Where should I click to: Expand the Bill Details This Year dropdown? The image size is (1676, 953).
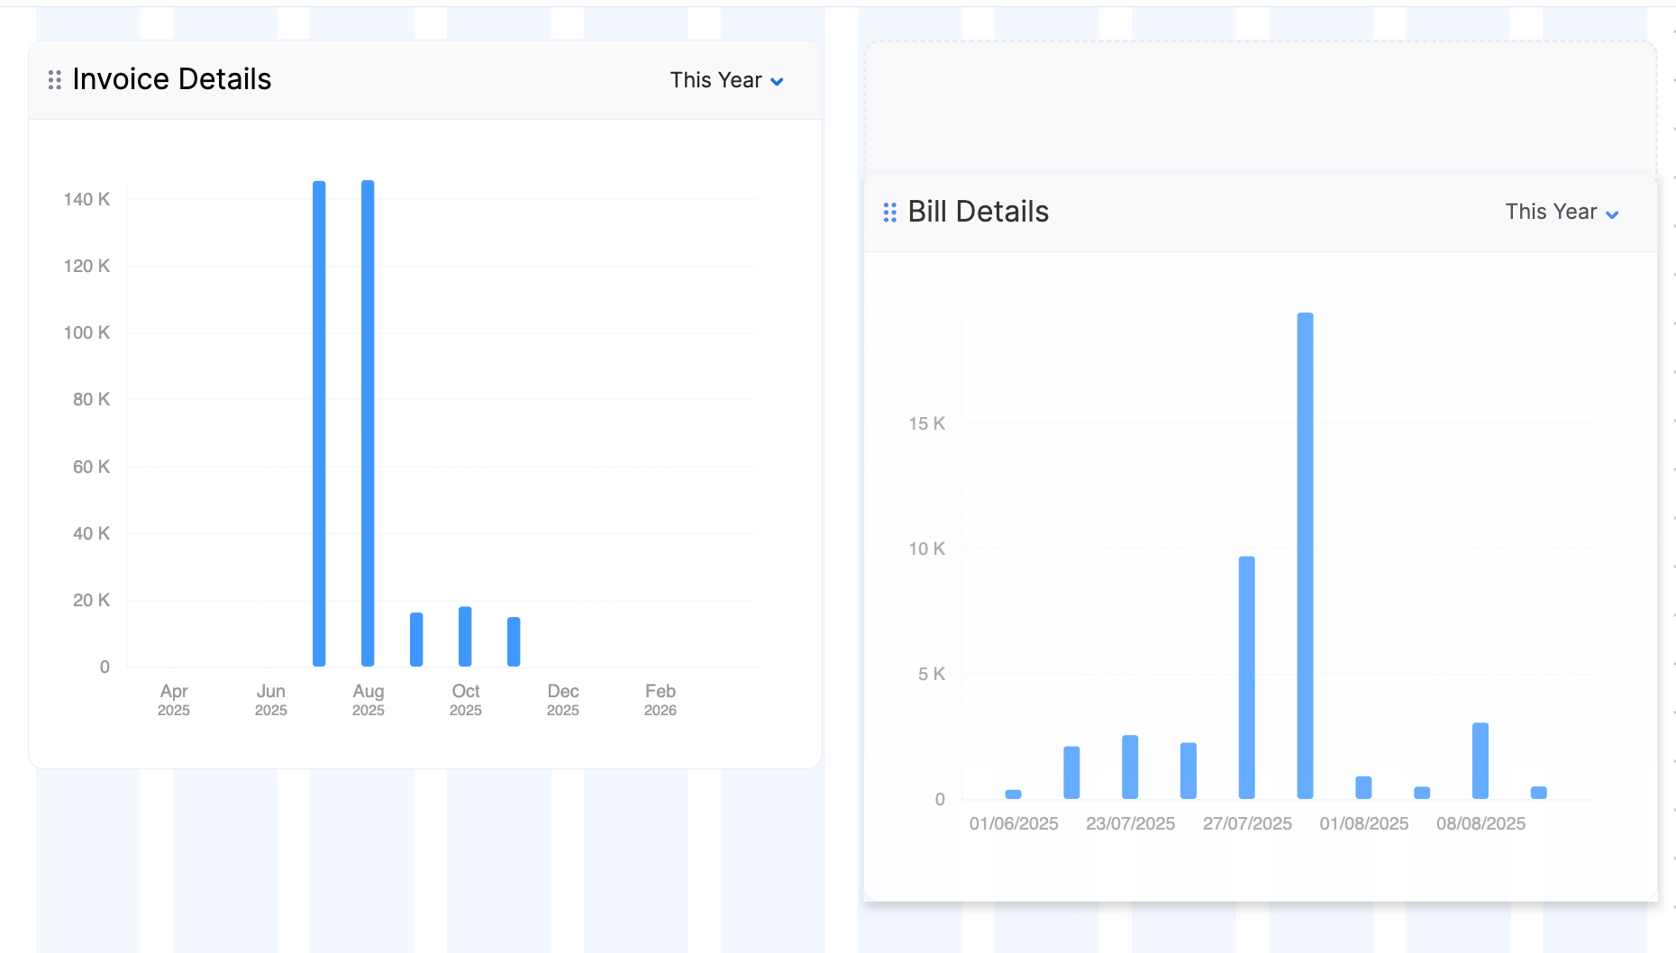click(x=1562, y=213)
